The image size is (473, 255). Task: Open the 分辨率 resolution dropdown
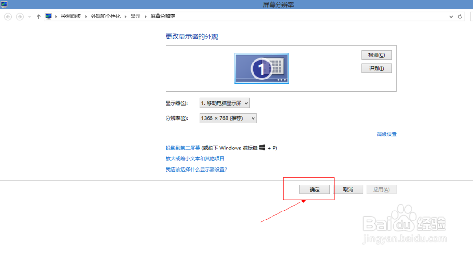click(x=228, y=118)
